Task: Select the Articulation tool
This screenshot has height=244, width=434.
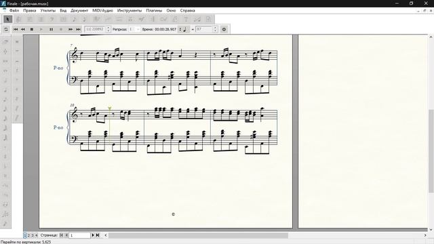Action: coord(130,19)
